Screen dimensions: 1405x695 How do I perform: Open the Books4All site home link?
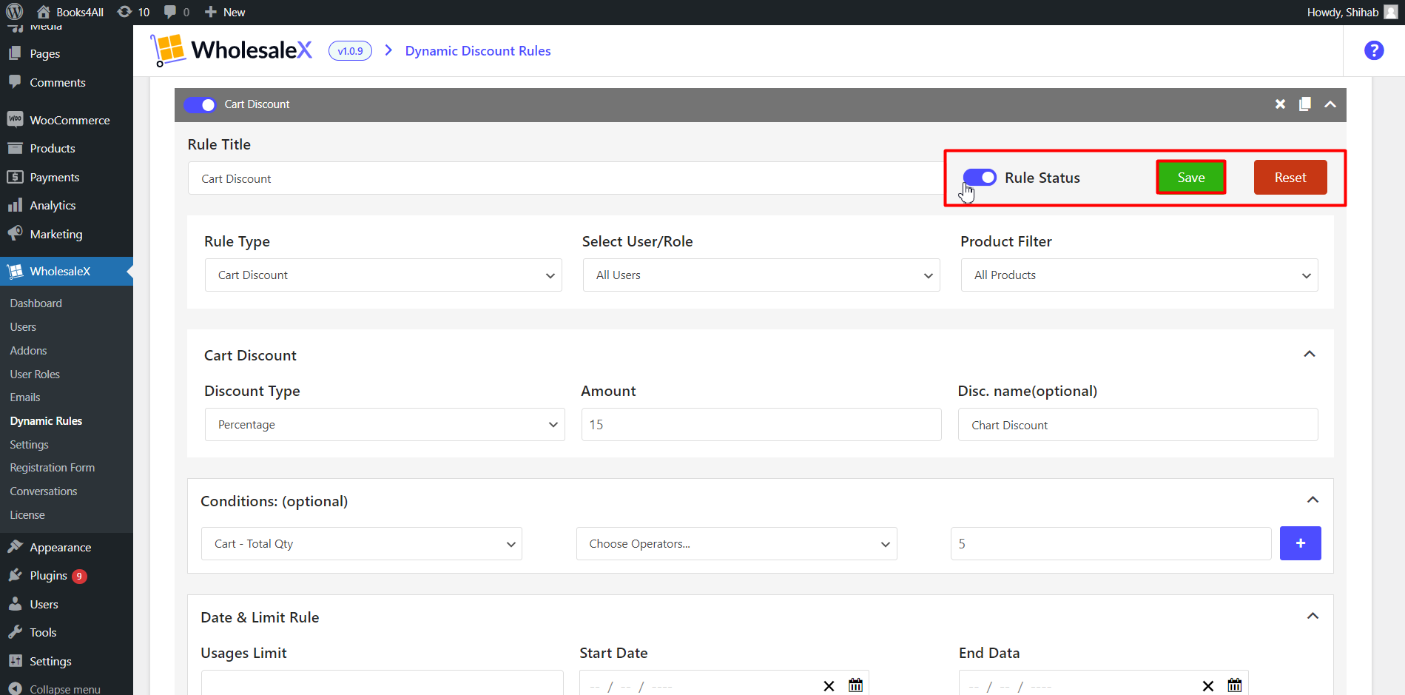coord(70,12)
